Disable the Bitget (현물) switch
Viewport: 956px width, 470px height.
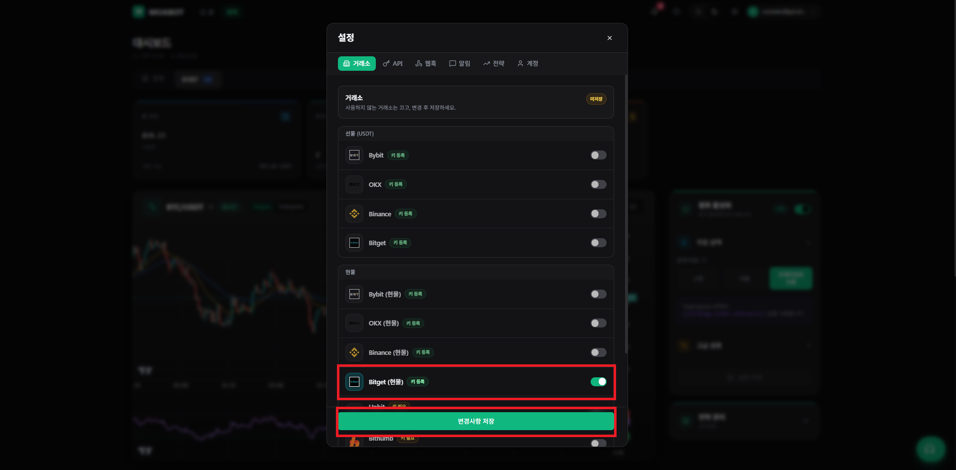pos(598,382)
